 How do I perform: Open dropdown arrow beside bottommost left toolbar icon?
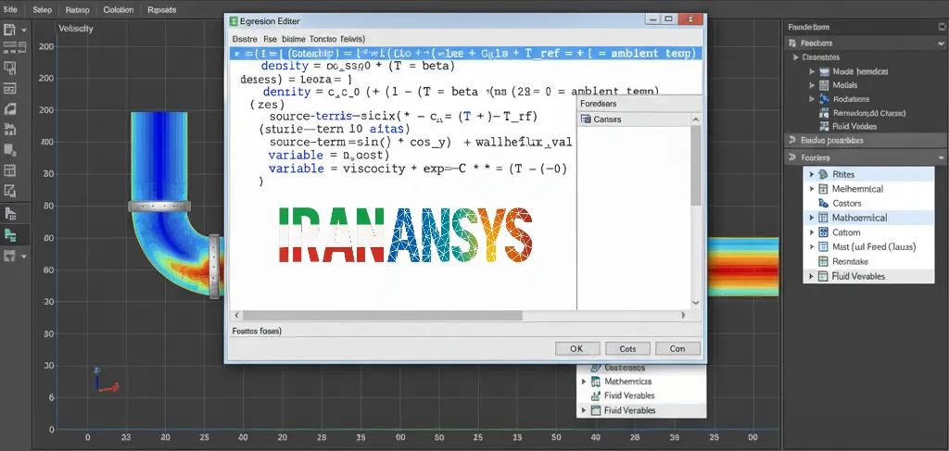[x=23, y=257]
